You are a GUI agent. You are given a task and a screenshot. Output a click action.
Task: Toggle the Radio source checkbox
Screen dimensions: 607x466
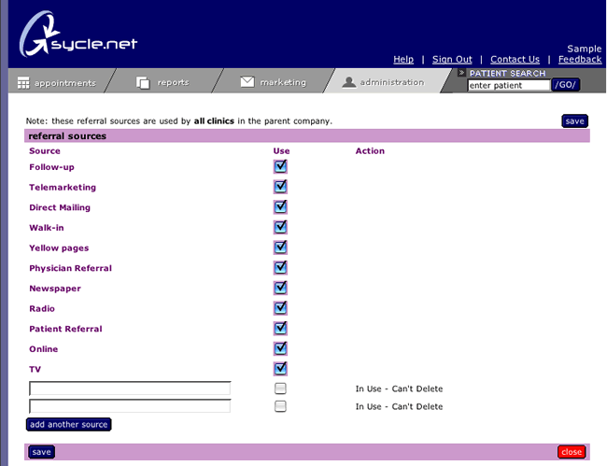(280, 308)
